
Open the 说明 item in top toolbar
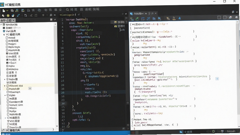tap(96, 9)
